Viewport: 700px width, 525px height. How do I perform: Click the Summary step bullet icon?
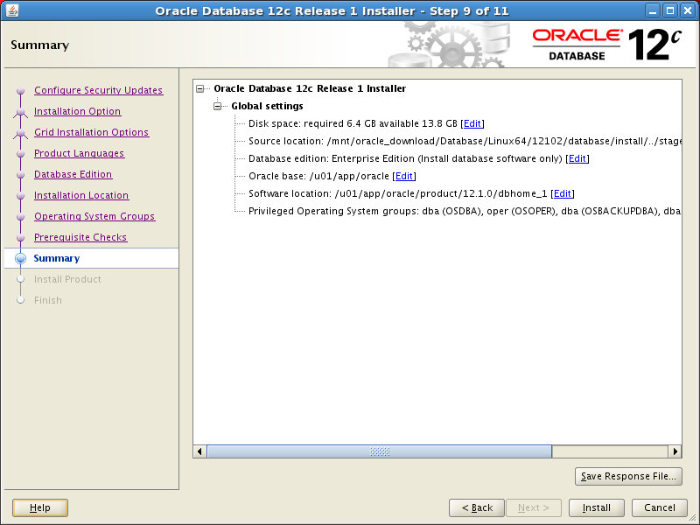tap(20, 258)
